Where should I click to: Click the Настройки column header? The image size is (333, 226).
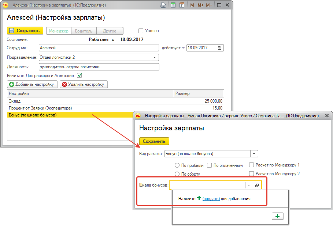(90, 93)
